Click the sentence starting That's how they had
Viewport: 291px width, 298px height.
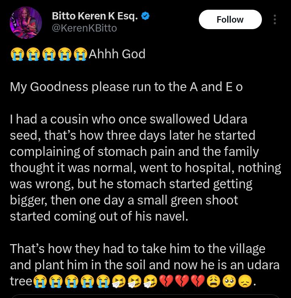137,248
